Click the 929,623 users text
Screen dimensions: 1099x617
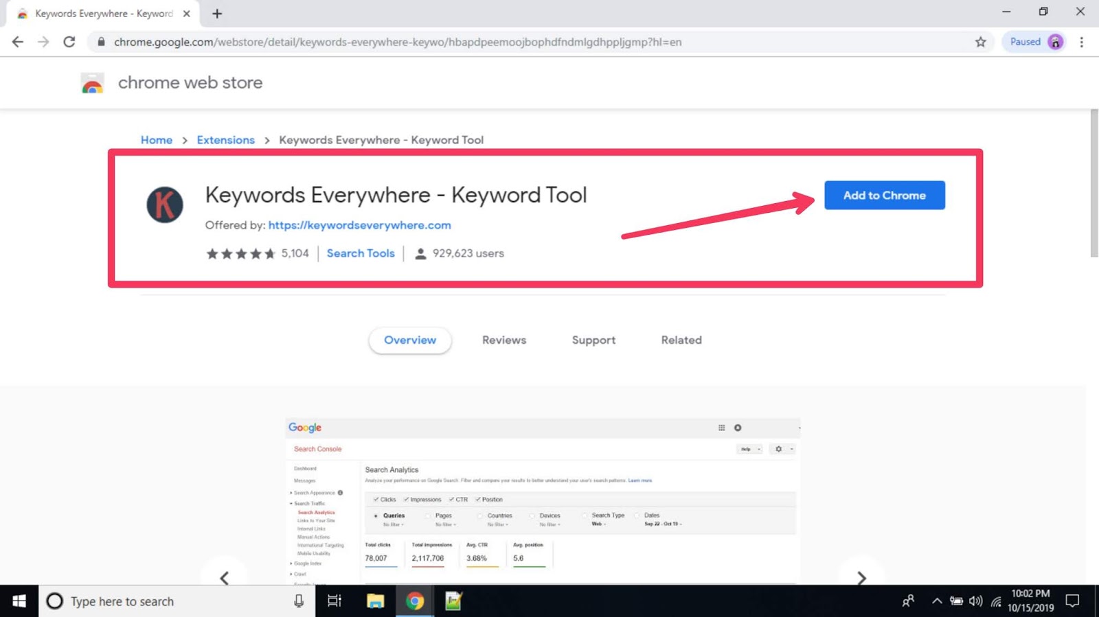click(468, 253)
